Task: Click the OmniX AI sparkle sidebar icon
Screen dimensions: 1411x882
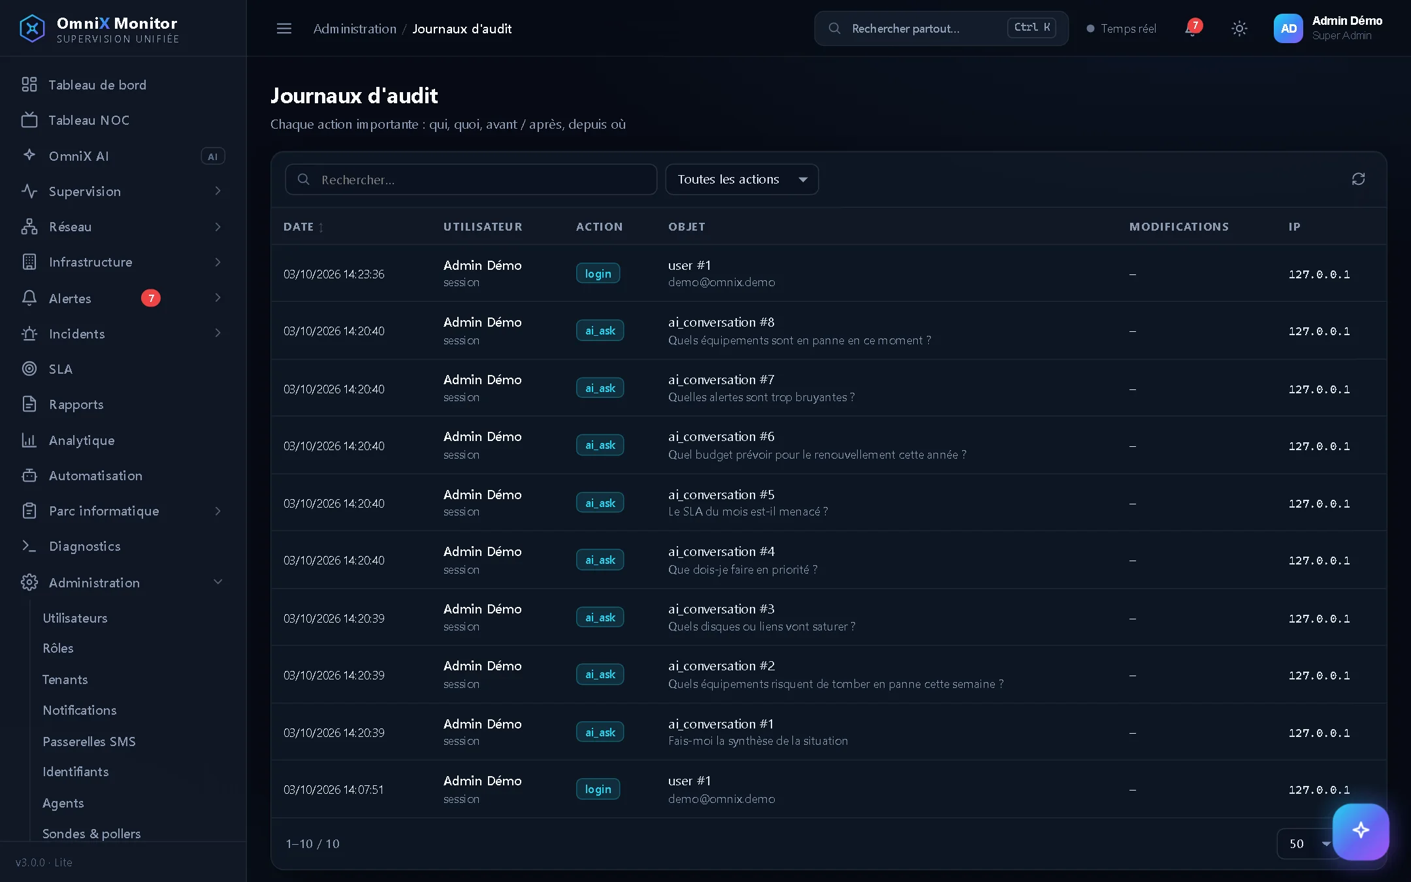Action: point(29,155)
